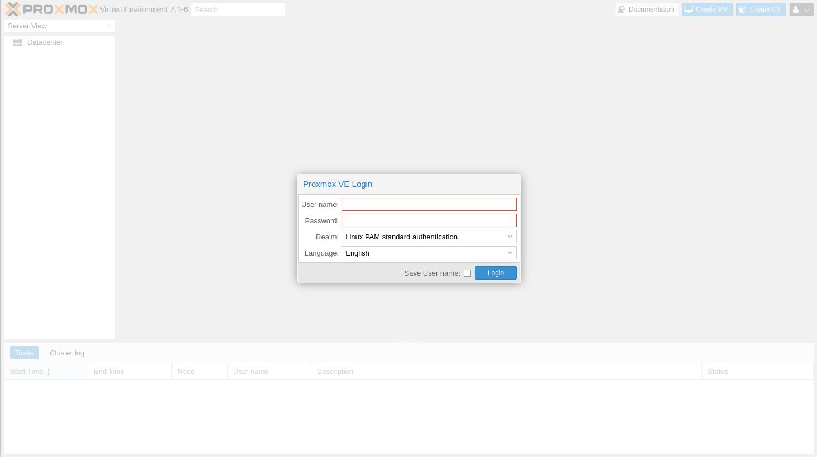This screenshot has width=817, height=457.
Task: Click the top Search box
Action: coord(238,9)
